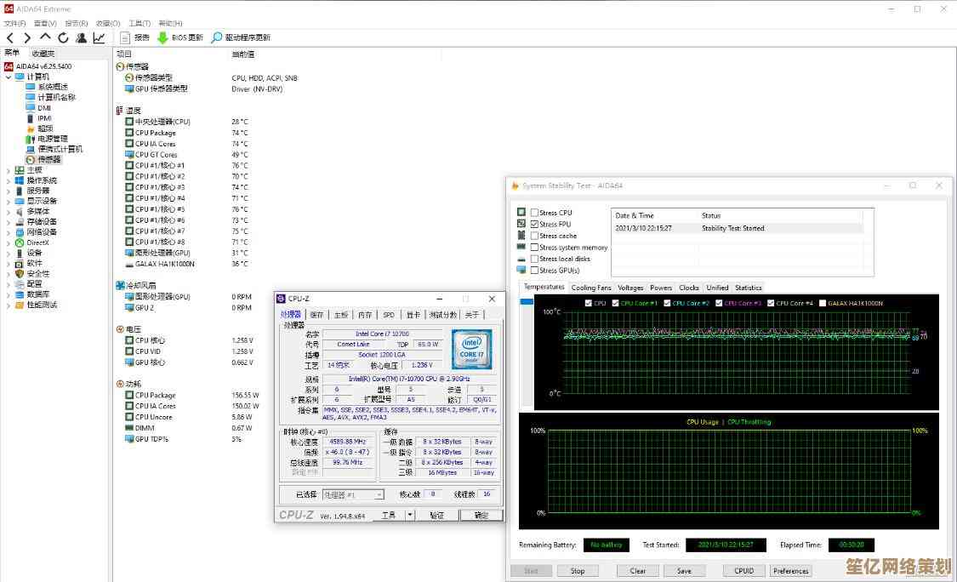957x582 pixels.
Task: Switch to the Cooling Fans tab
Action: coord(590,288)
